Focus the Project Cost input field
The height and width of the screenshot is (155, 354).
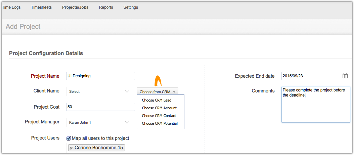(100, 107)
